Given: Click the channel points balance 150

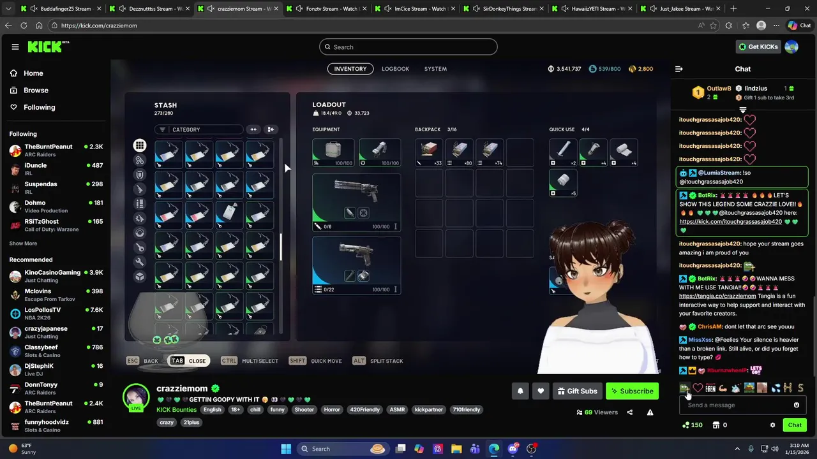Looking at the screenshot, I should (692, 425).
